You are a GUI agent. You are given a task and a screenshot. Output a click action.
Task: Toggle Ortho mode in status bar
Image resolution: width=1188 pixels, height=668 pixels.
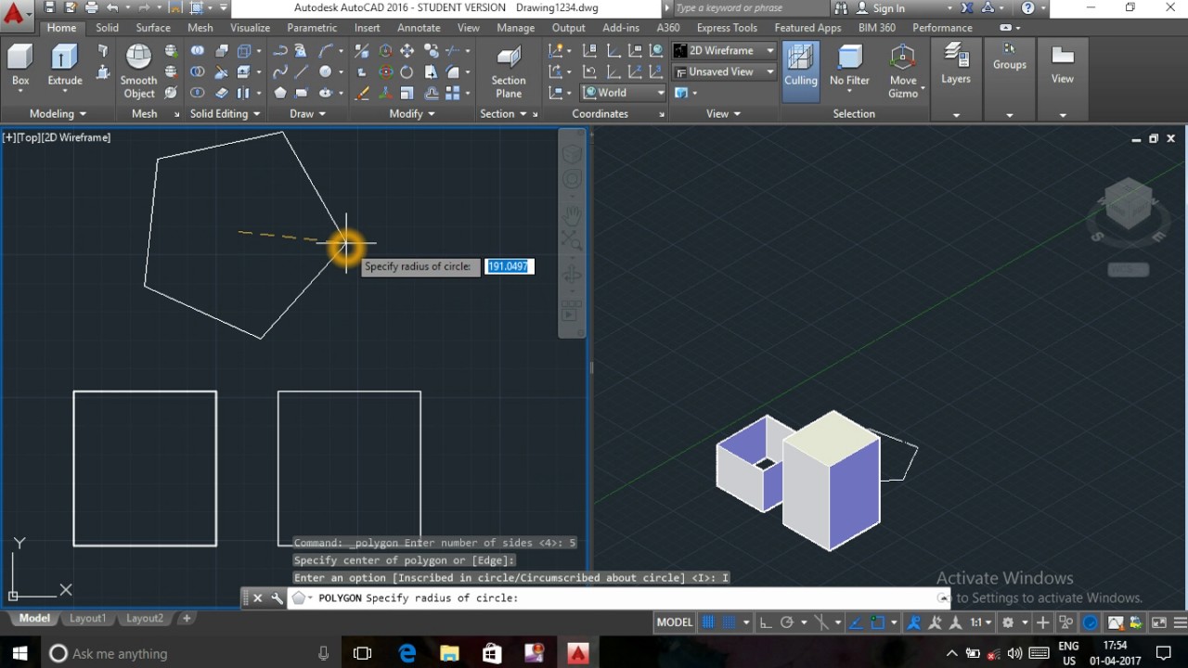tap(764, 623)
